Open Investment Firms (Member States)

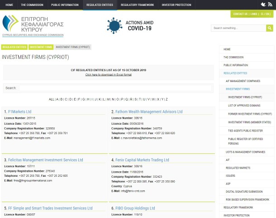point(247,122)
